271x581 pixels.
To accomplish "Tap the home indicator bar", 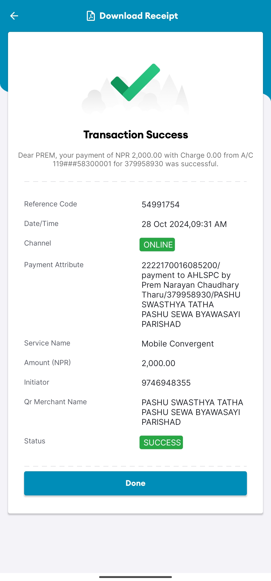I will point(135,577).
